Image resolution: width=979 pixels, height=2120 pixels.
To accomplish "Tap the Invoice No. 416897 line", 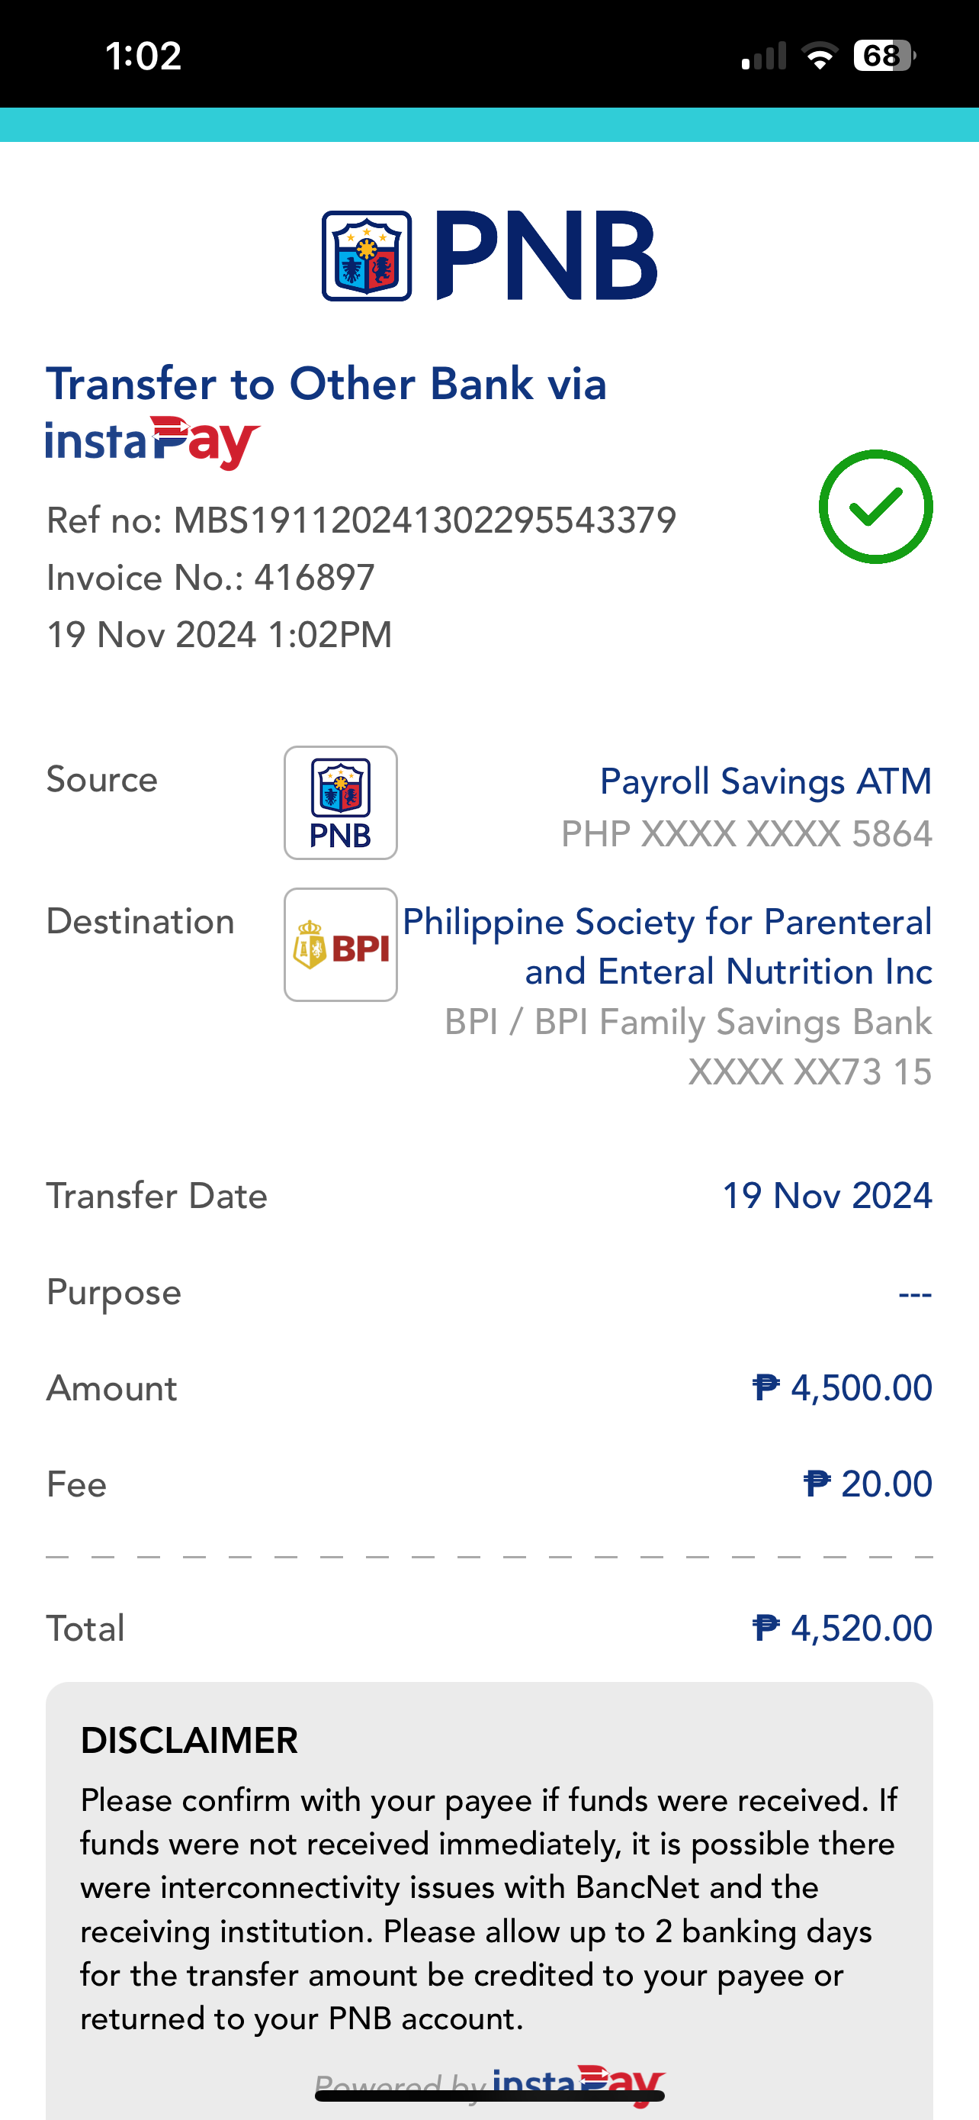I will coord(211,578).
